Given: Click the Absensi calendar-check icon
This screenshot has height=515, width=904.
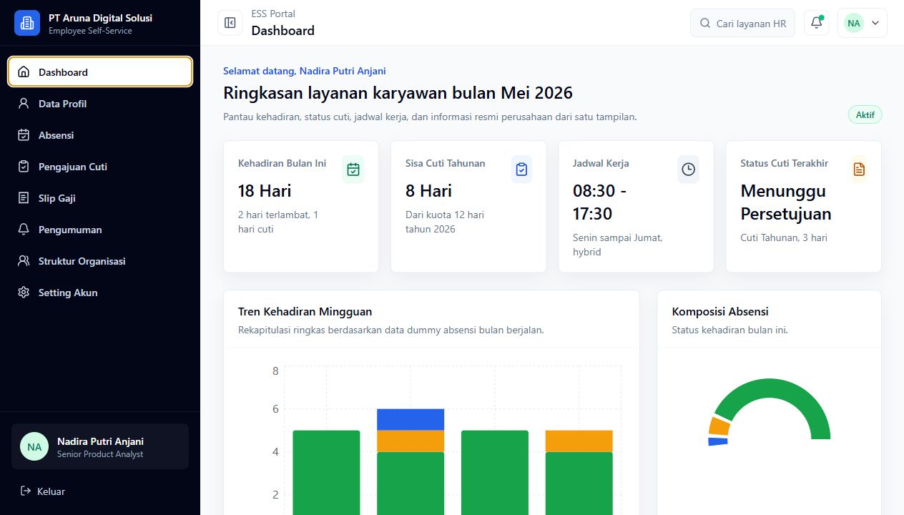Looking at the screenshot, I should pos(24,135).
